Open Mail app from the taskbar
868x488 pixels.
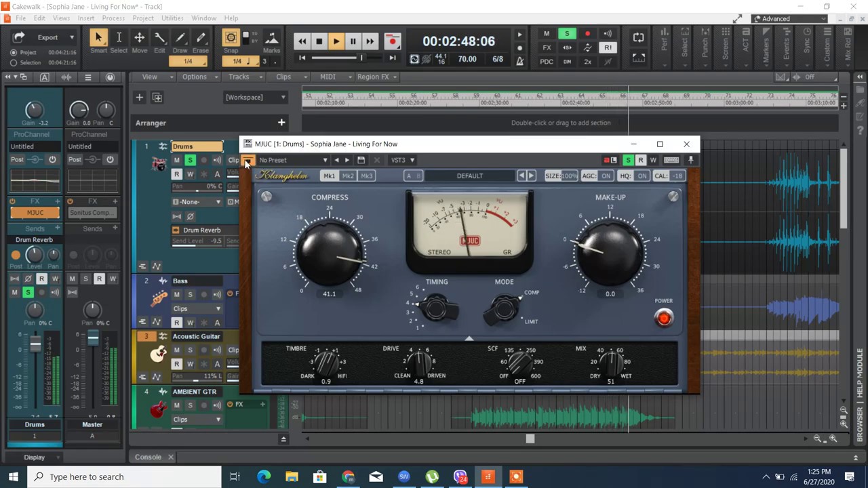click(376, 476)
